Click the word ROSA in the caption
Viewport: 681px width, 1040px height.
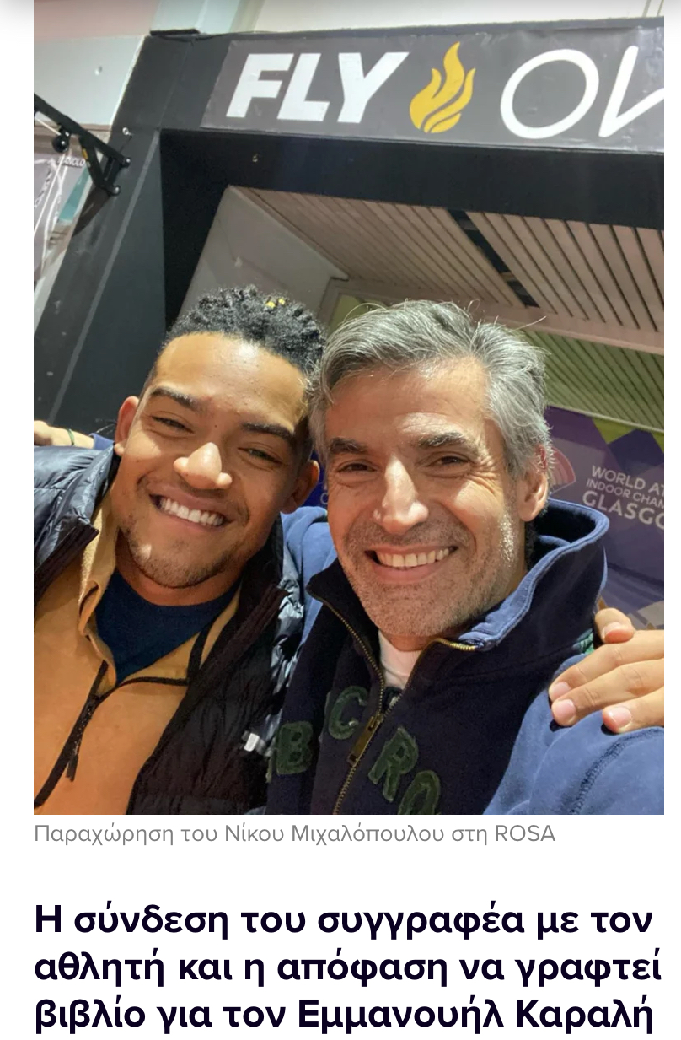pyautogui.click(x=524, y=834)
